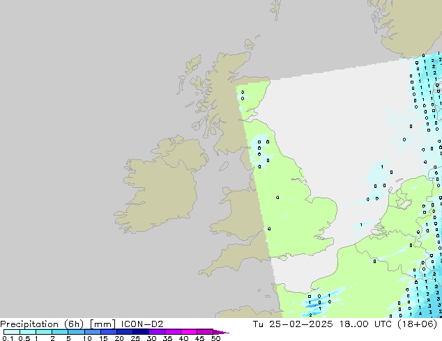
Task: Click the '18..00 UTC' time text
Action: (x=365, y=324)
